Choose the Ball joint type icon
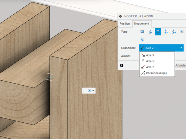Image resolution: width=186 pixels, height=139 pixels. click(x=142, y=40)
